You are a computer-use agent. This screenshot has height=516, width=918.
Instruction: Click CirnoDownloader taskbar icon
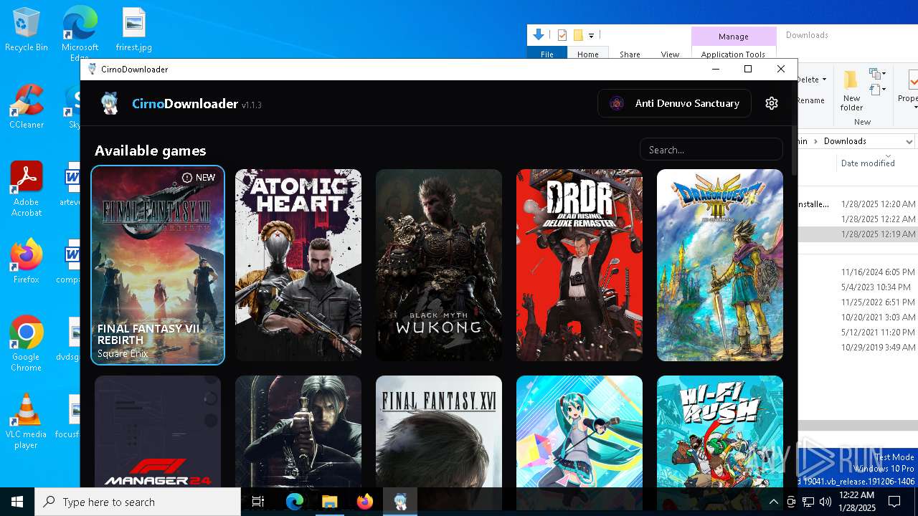(x=400, y=502)
